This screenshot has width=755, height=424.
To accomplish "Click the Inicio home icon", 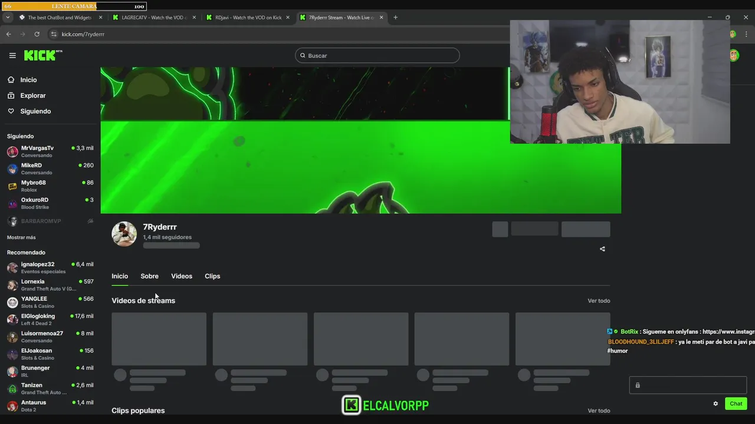I will (x=11, y=79).
